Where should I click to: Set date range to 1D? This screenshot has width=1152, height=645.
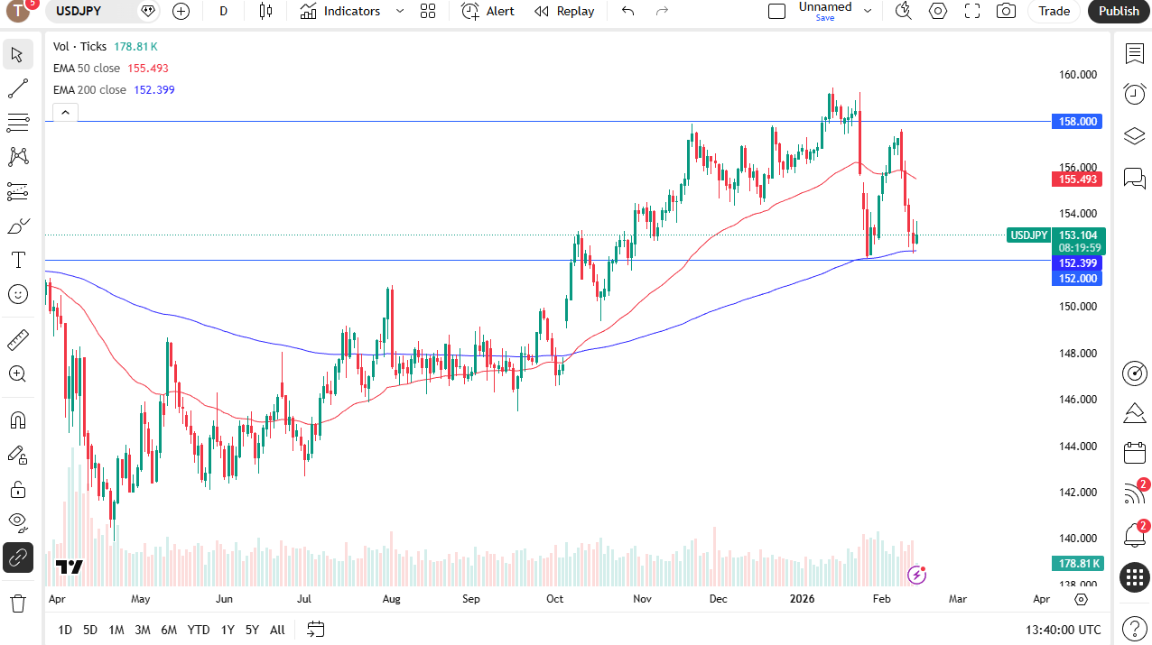(x=65, y=630)
